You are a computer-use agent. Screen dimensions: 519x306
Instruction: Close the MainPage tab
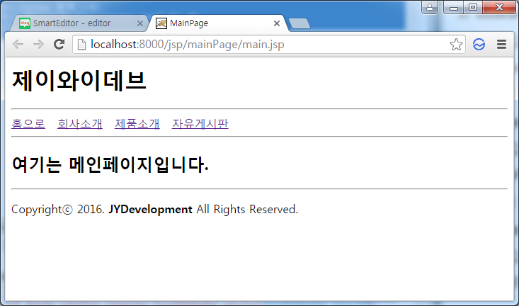[x=277, y=23]
